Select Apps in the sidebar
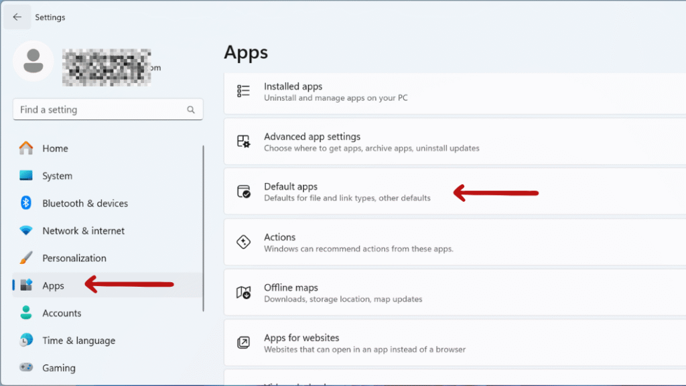 (x=108, y=285)
